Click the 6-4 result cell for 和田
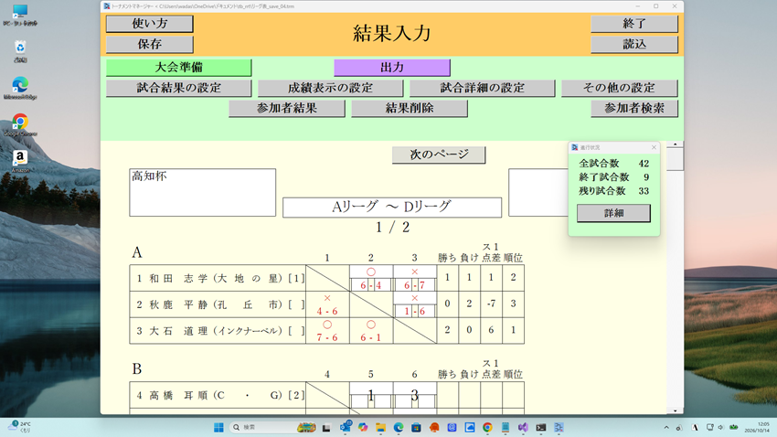777x437 pixels. pyautogui.click(x=370, y=278)
